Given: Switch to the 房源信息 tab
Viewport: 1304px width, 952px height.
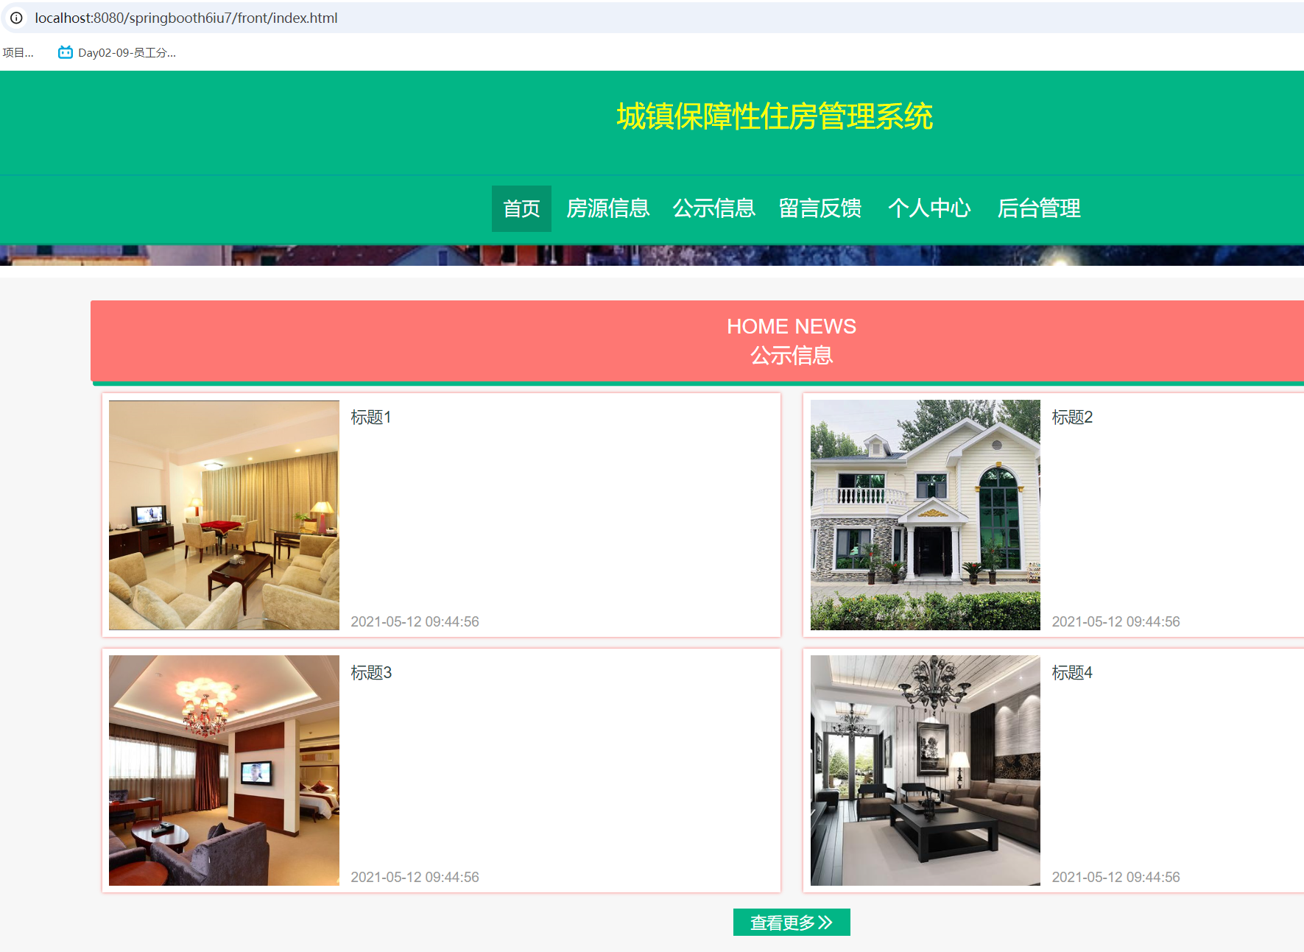Looking at the screenshot, I should pos(607,208).
